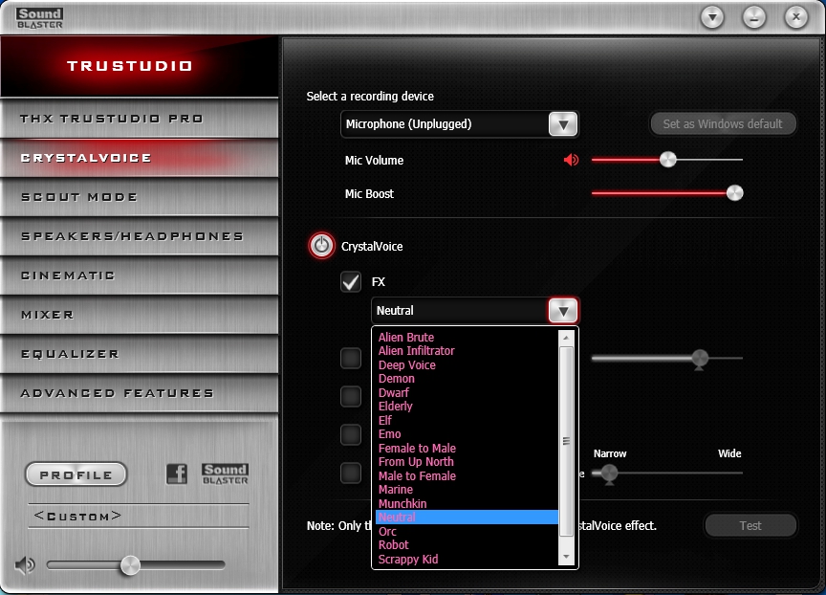Close the Sound Blaster control panel
This screenshot has width=826, height=595.
(796, 17)
